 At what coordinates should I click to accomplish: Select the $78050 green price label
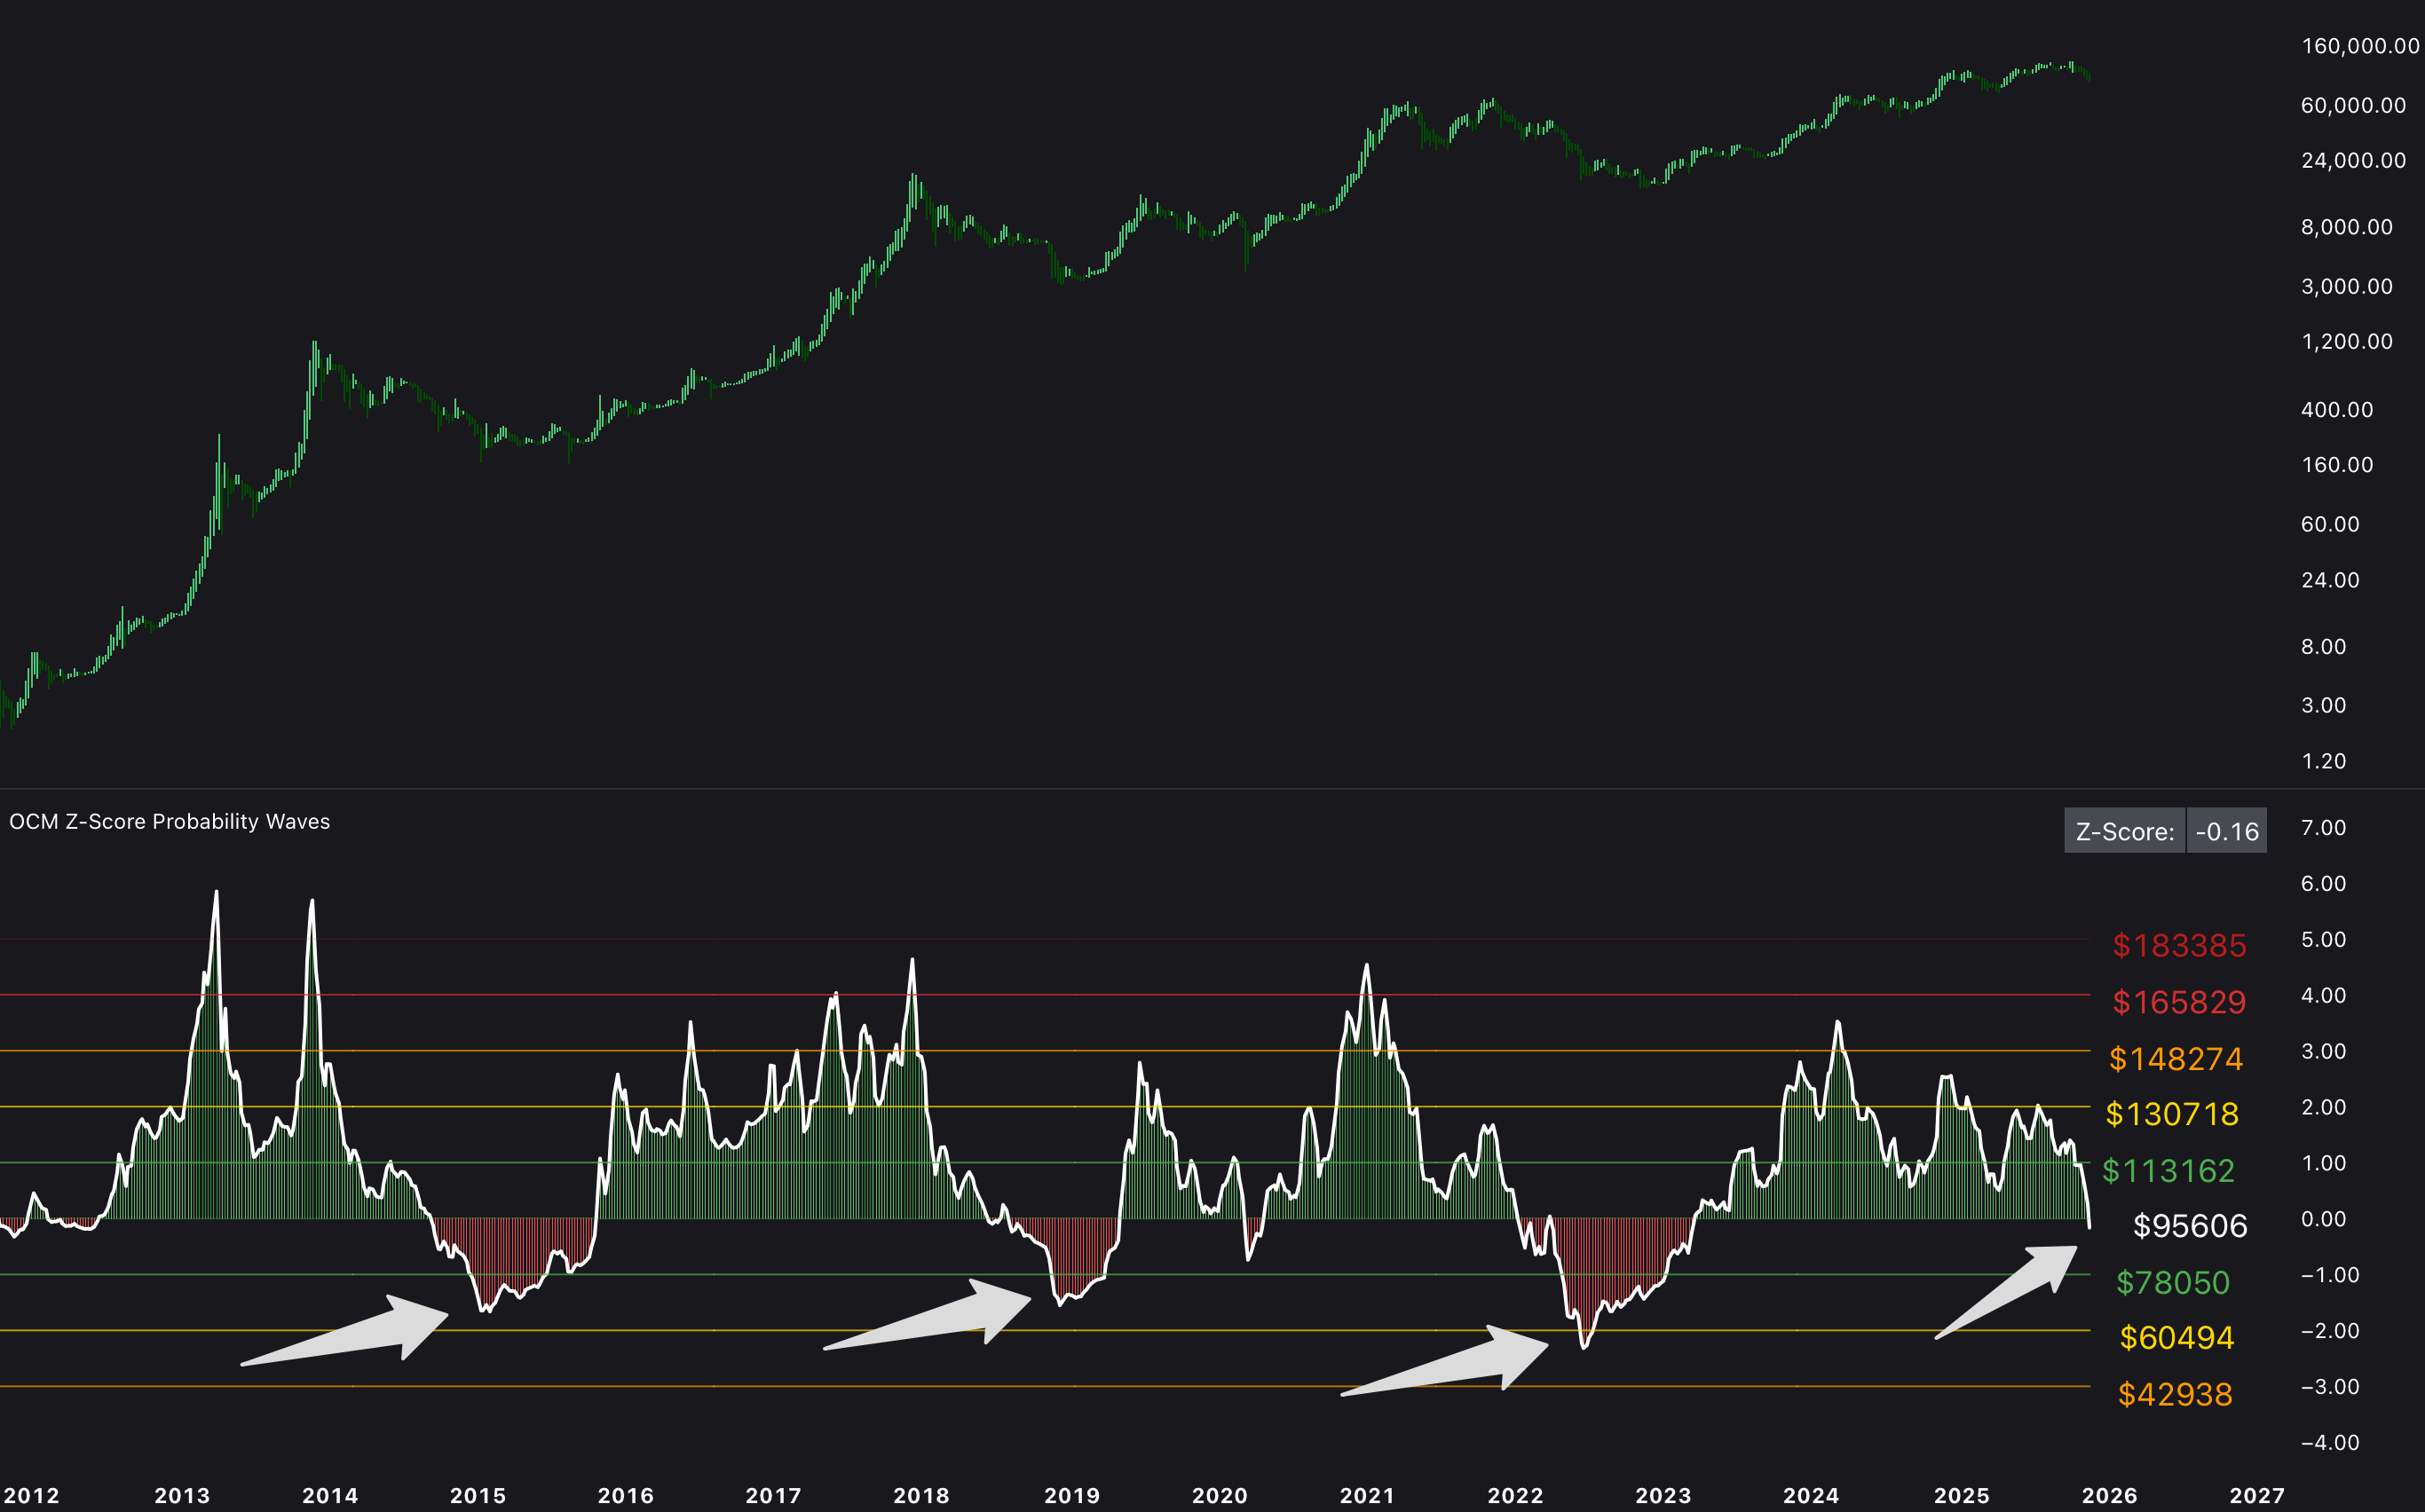[2172, 1282]
